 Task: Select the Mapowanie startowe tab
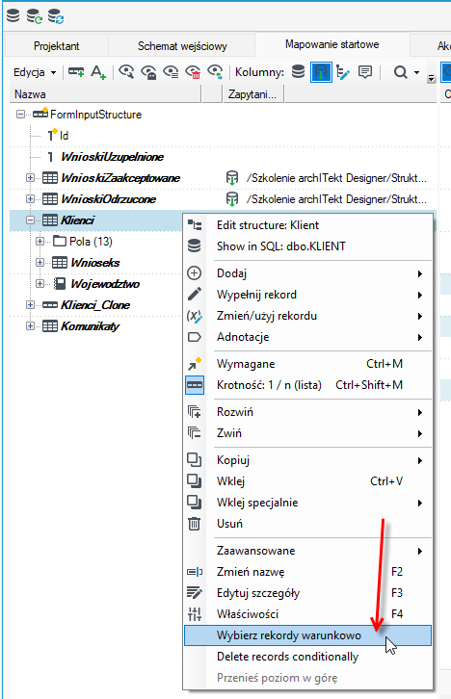point(332,44)
